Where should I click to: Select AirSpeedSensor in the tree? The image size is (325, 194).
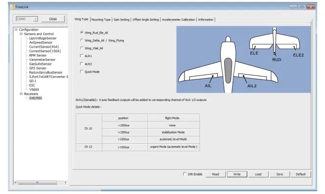[41, 42]
